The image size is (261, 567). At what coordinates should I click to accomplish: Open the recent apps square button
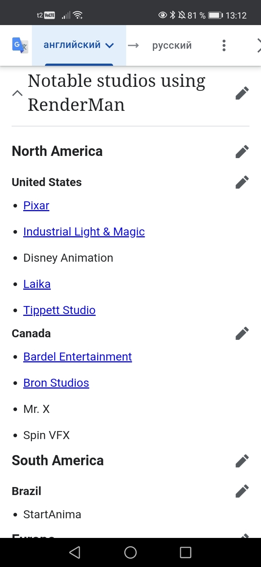click(x=185, y=552)
